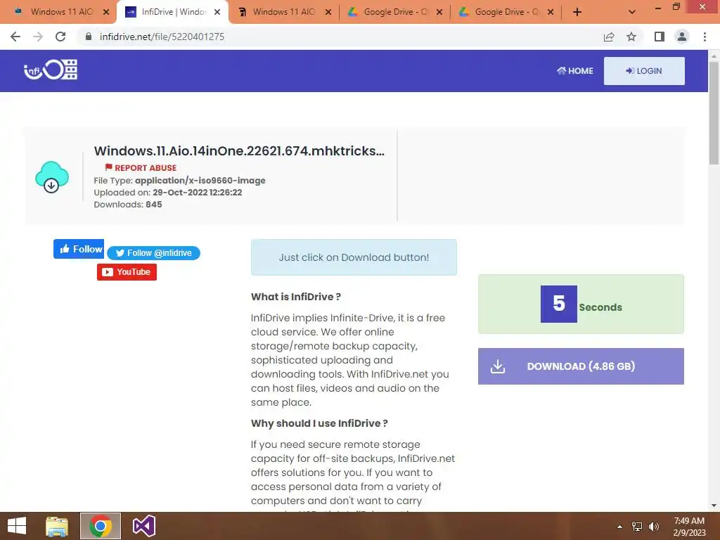Toggle the browser side panel icon
720x540 pixels.
click(x=660, y=37)
